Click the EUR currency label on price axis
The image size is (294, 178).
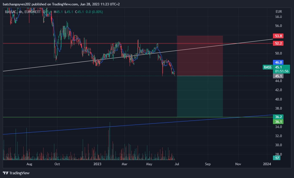(x=279, y=12)
